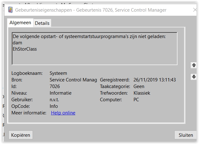Click the Taakcategorie value Geen

139,86
